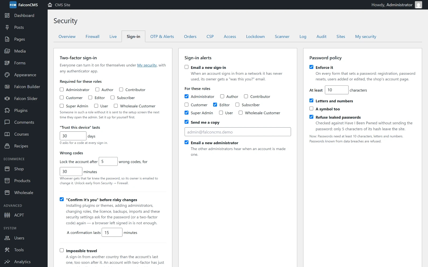Click the ACPT sliders icon
Image resolution: width=428 pixels, height=267 pixels.
7,215
